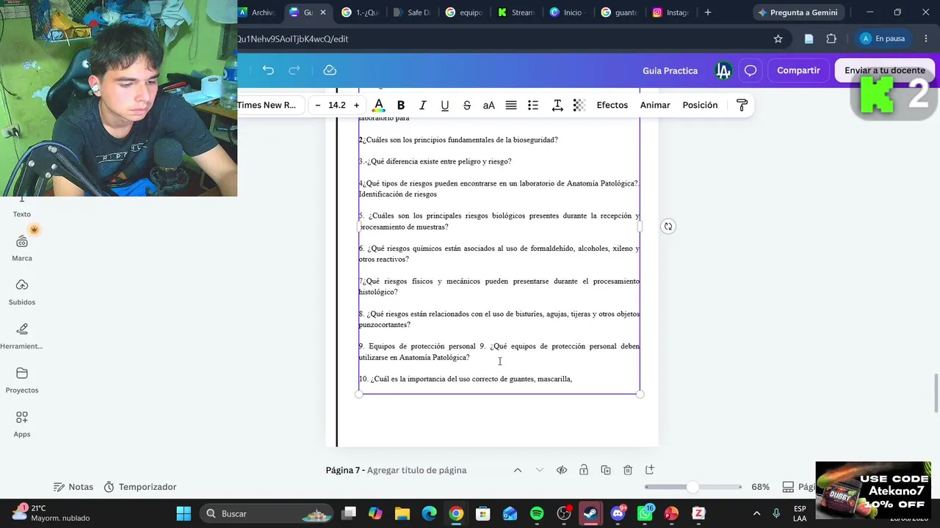This screenshot has width=940, height=528.
Task: Change the text alignment
Action: 511,105
